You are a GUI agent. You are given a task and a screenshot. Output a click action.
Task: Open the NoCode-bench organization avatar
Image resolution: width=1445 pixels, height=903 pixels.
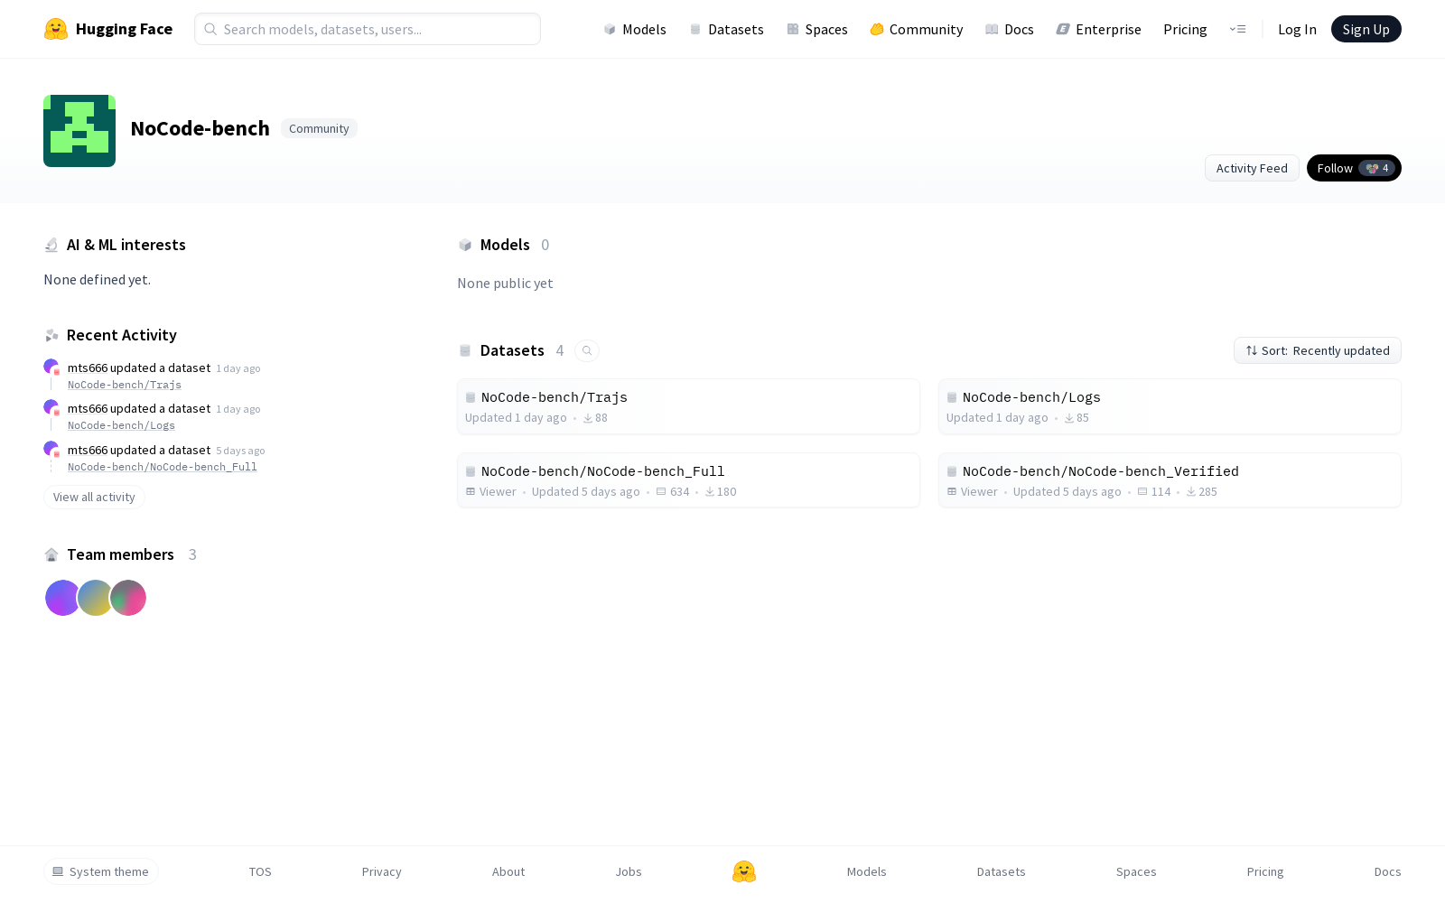point(79,131)
